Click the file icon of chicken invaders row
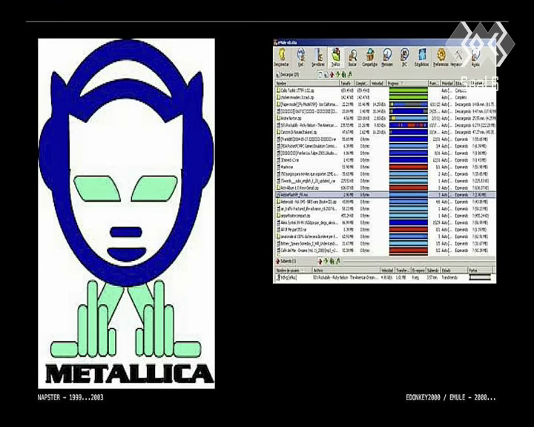 [x=278, y=97]
